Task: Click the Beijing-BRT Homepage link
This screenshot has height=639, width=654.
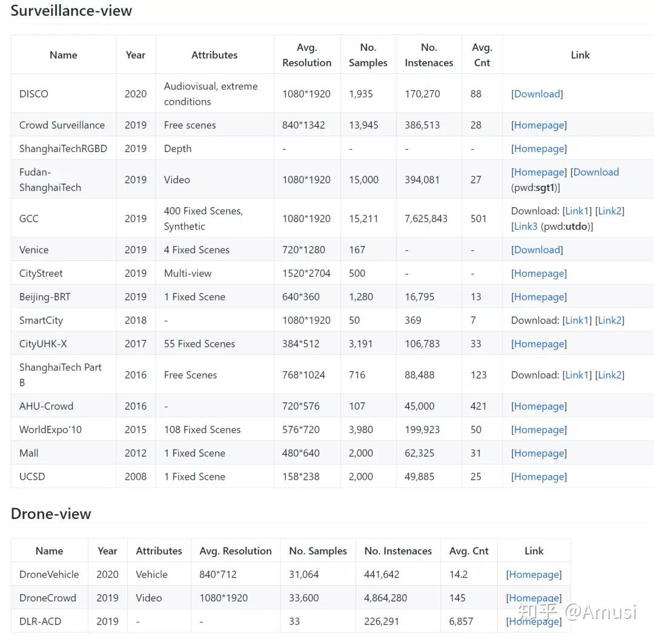Action: tap(538, 296)
